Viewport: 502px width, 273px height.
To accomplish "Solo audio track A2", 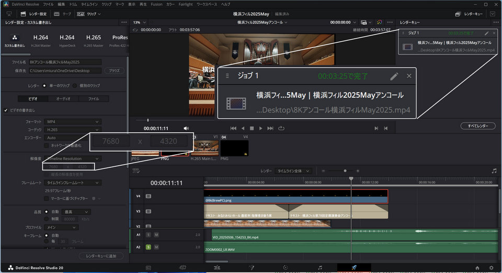I will (x=149, y=247).
